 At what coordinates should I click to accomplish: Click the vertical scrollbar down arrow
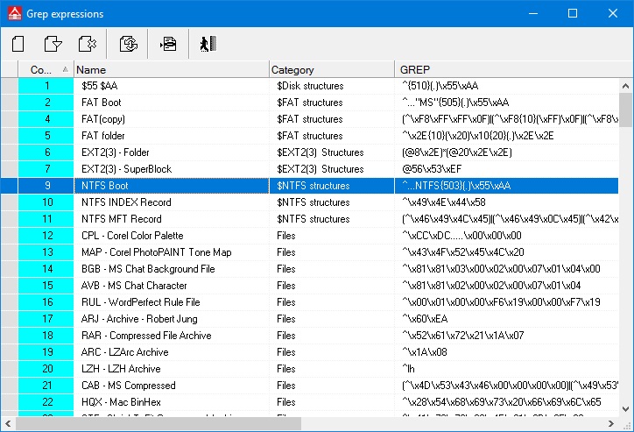click(x=625, y=408)
